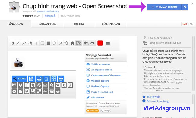Share via the Twitter icon
The height and width of the screenshot is (118, 196).
pos(64,85)
